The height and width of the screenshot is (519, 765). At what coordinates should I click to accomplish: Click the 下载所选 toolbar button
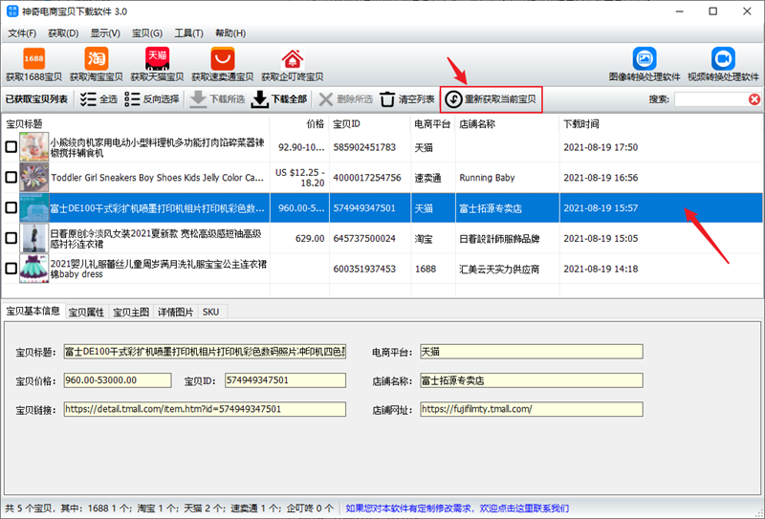click(x=217, y=99)
